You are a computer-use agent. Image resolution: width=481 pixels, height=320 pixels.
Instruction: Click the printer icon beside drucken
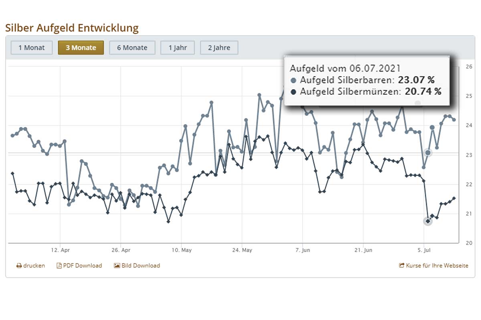[19, 266]
